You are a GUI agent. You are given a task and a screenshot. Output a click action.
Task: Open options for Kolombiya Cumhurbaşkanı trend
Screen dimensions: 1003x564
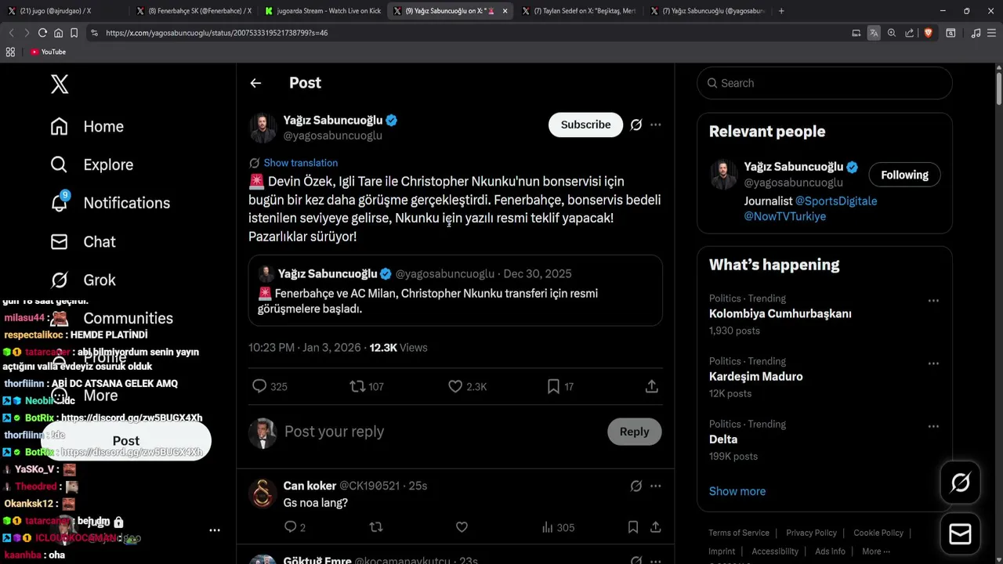point(933,301)
